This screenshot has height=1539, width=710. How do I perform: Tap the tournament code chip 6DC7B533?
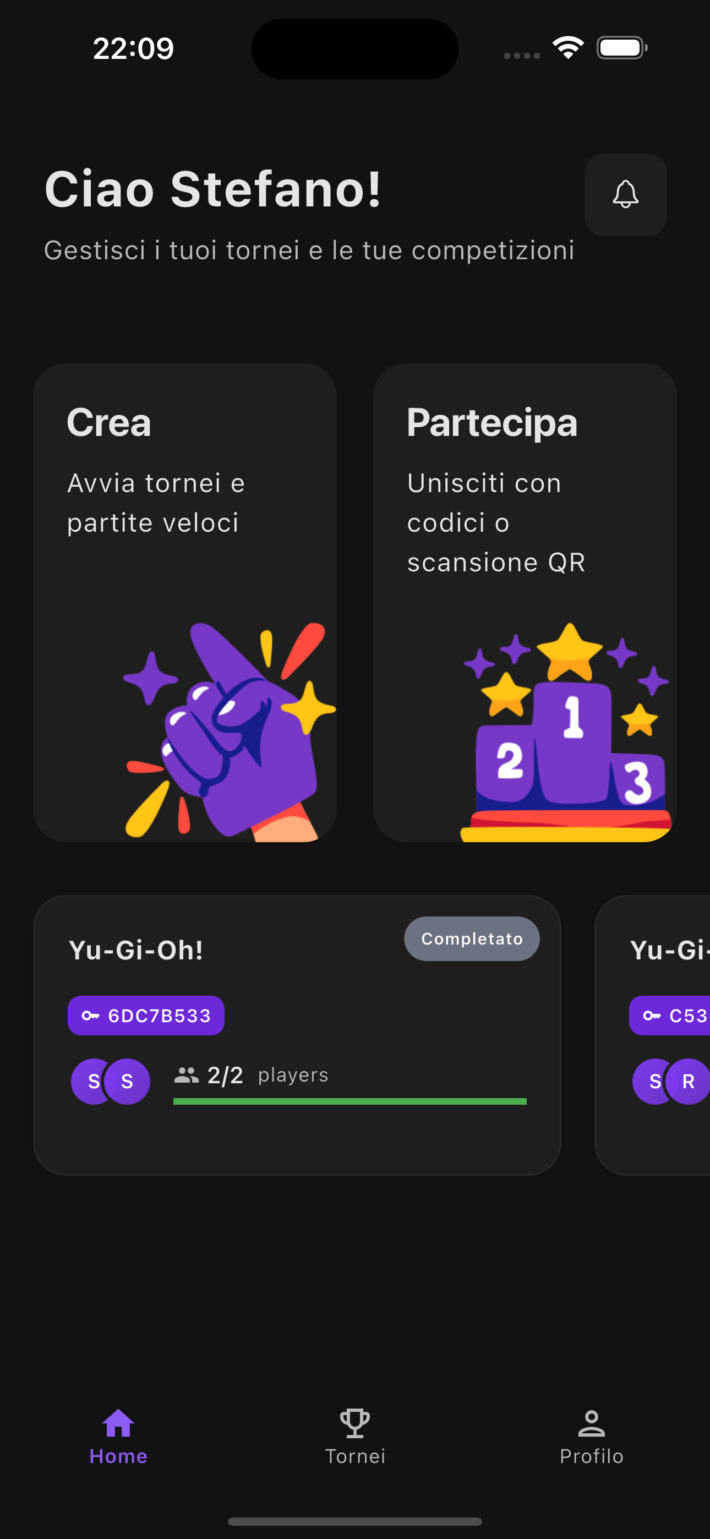[146, 1014]
